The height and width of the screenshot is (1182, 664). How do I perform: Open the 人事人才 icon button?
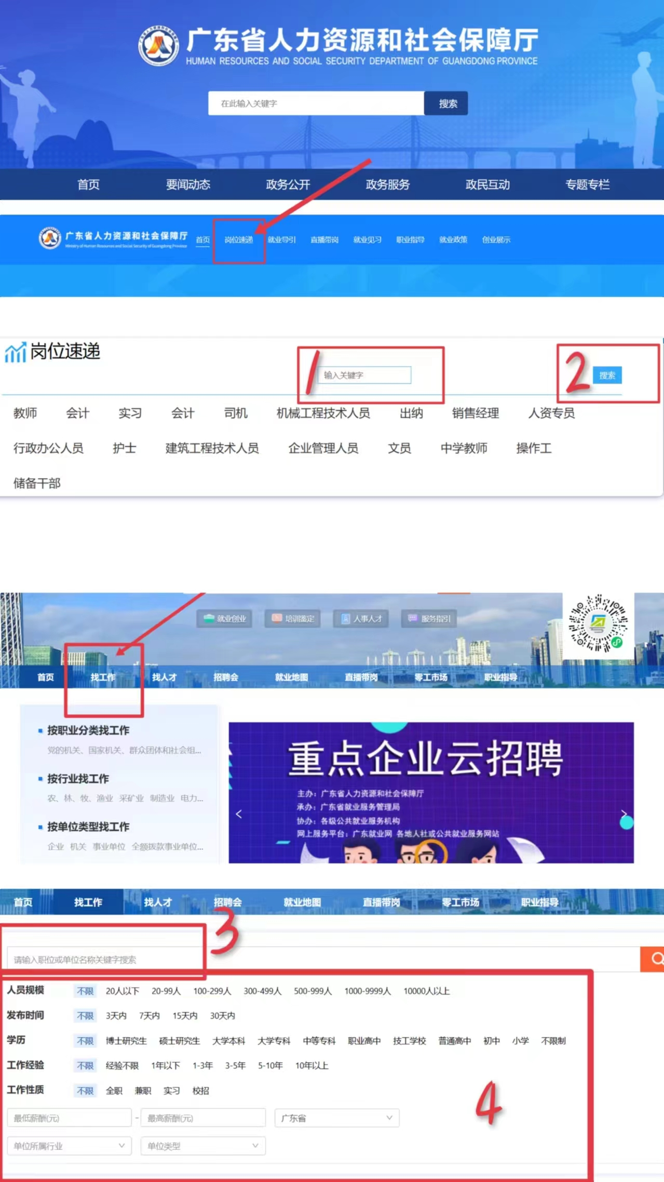click(x=361, y=618)
